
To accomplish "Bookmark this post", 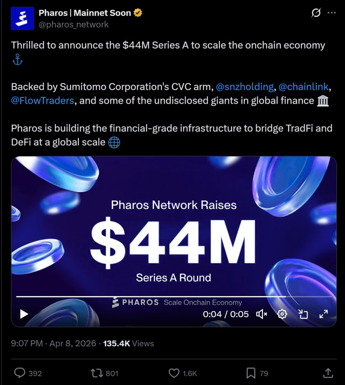I will pos(251,373).
